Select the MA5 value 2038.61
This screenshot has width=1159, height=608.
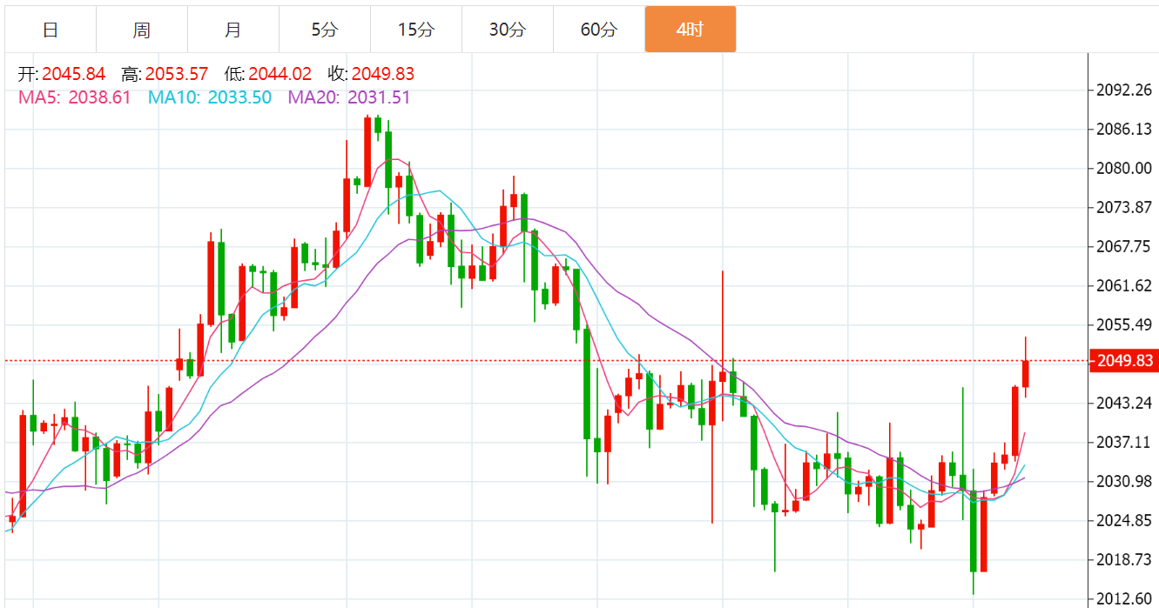click(98, 97)
